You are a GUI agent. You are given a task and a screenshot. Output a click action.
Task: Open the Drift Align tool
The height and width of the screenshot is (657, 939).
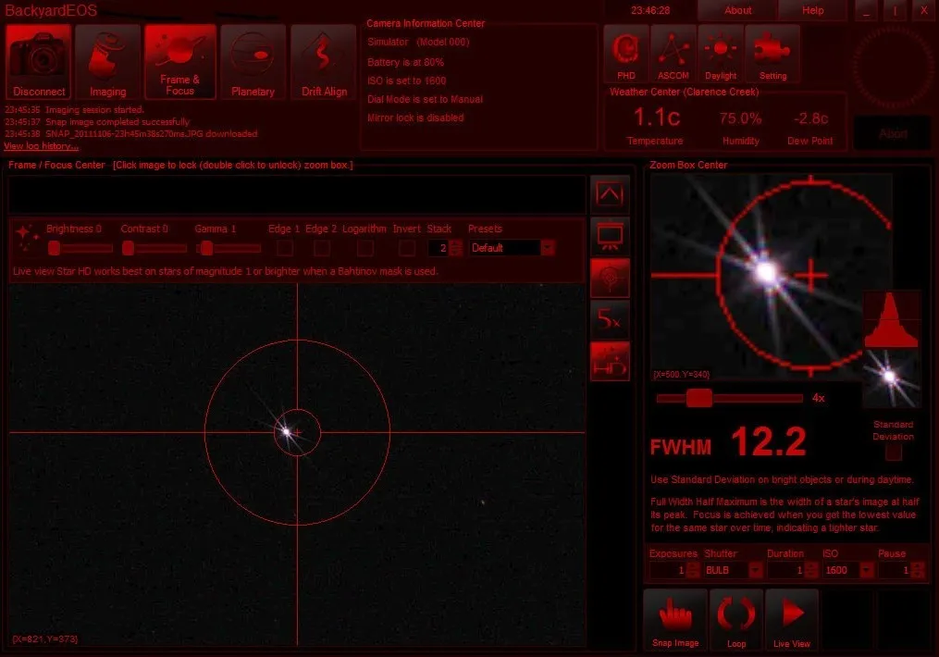[x=324, y=61]
